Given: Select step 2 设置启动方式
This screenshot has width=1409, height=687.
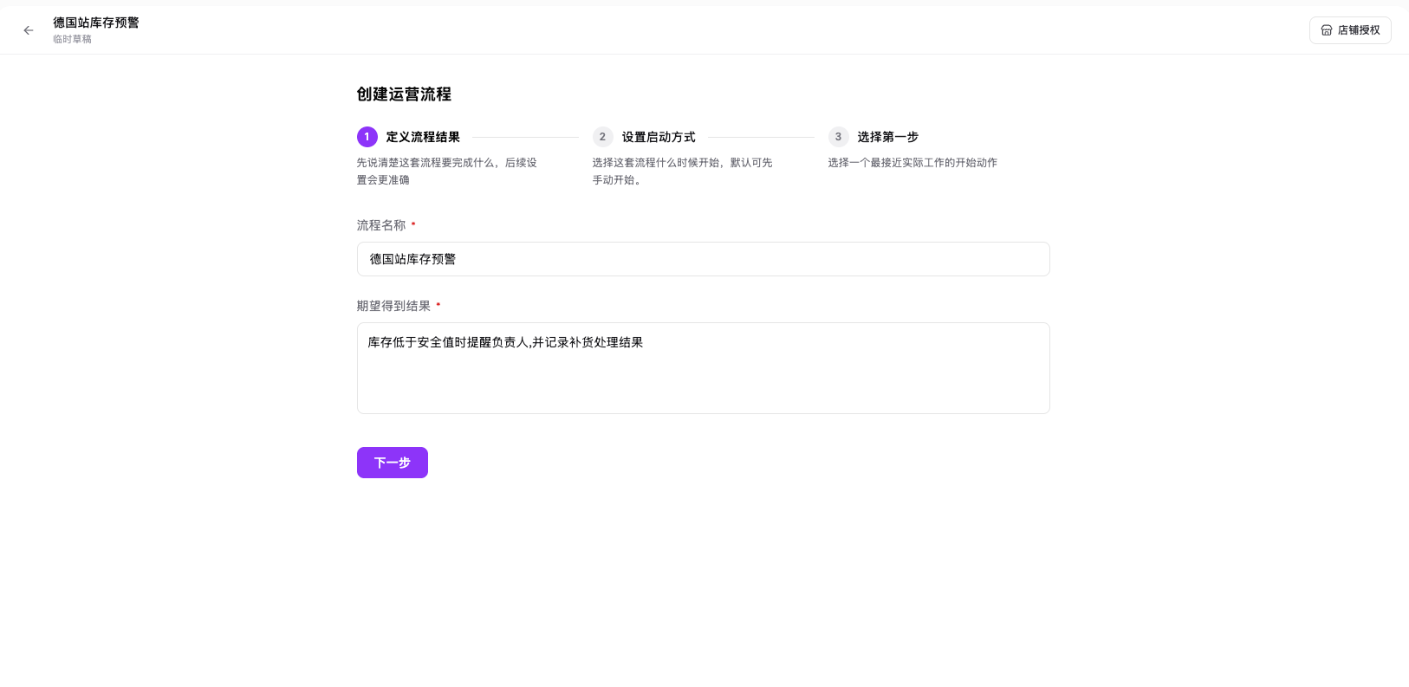Looking at the screenshot, I should point(644,137).
